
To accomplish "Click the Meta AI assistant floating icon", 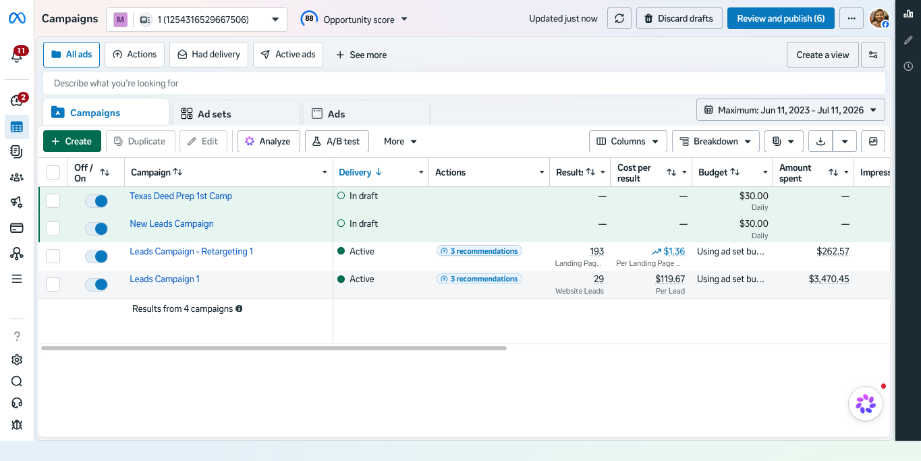I will 866,404.
